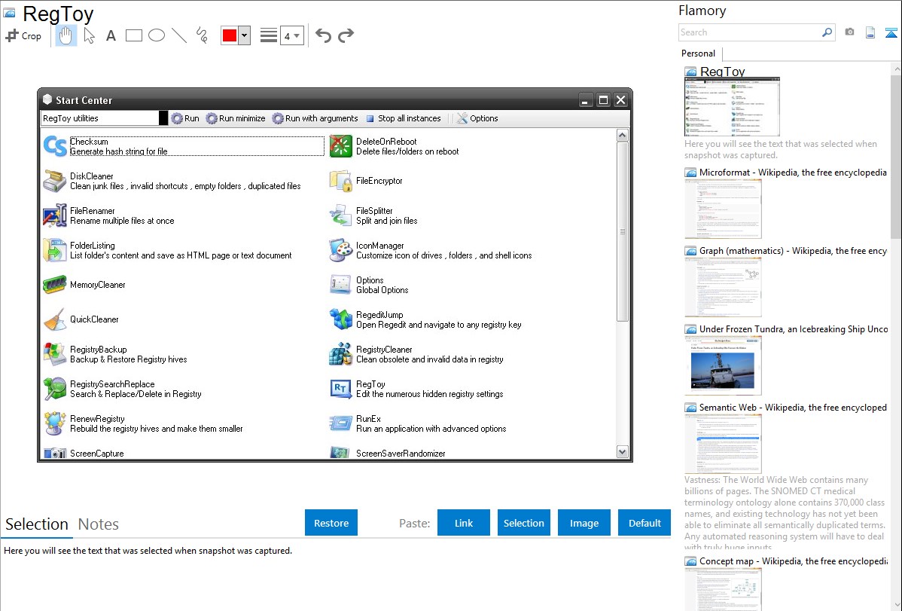Switch to the Personal tab
Screen dimensions: 902x611
pos(699,53)
